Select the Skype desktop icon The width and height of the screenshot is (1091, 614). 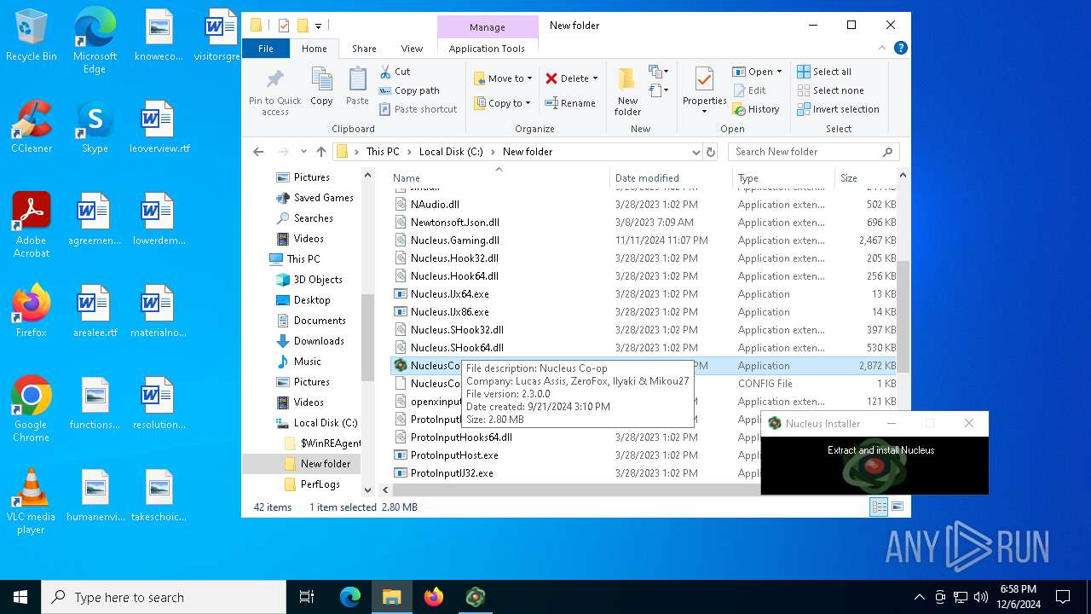click(95, 127)
